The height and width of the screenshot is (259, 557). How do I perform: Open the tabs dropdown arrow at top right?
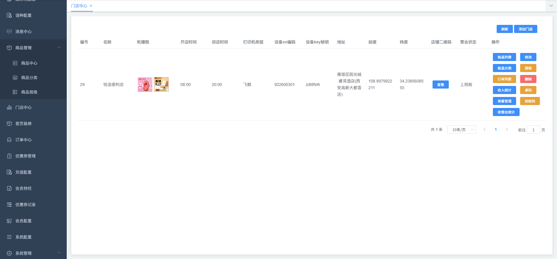(551, 5)
